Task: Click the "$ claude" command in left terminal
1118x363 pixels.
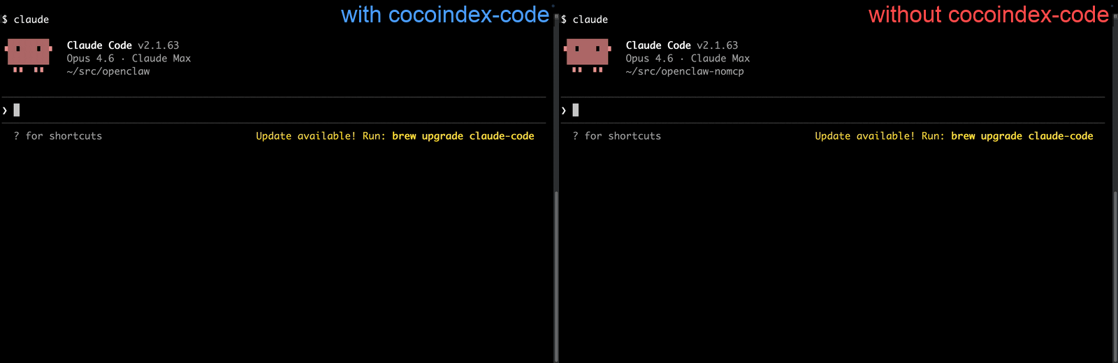Action: (x=26, y=20)
